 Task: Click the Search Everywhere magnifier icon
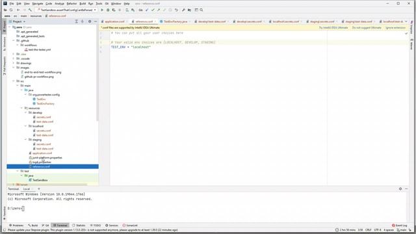201,10
